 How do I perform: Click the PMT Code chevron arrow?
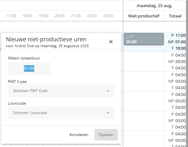108,91
